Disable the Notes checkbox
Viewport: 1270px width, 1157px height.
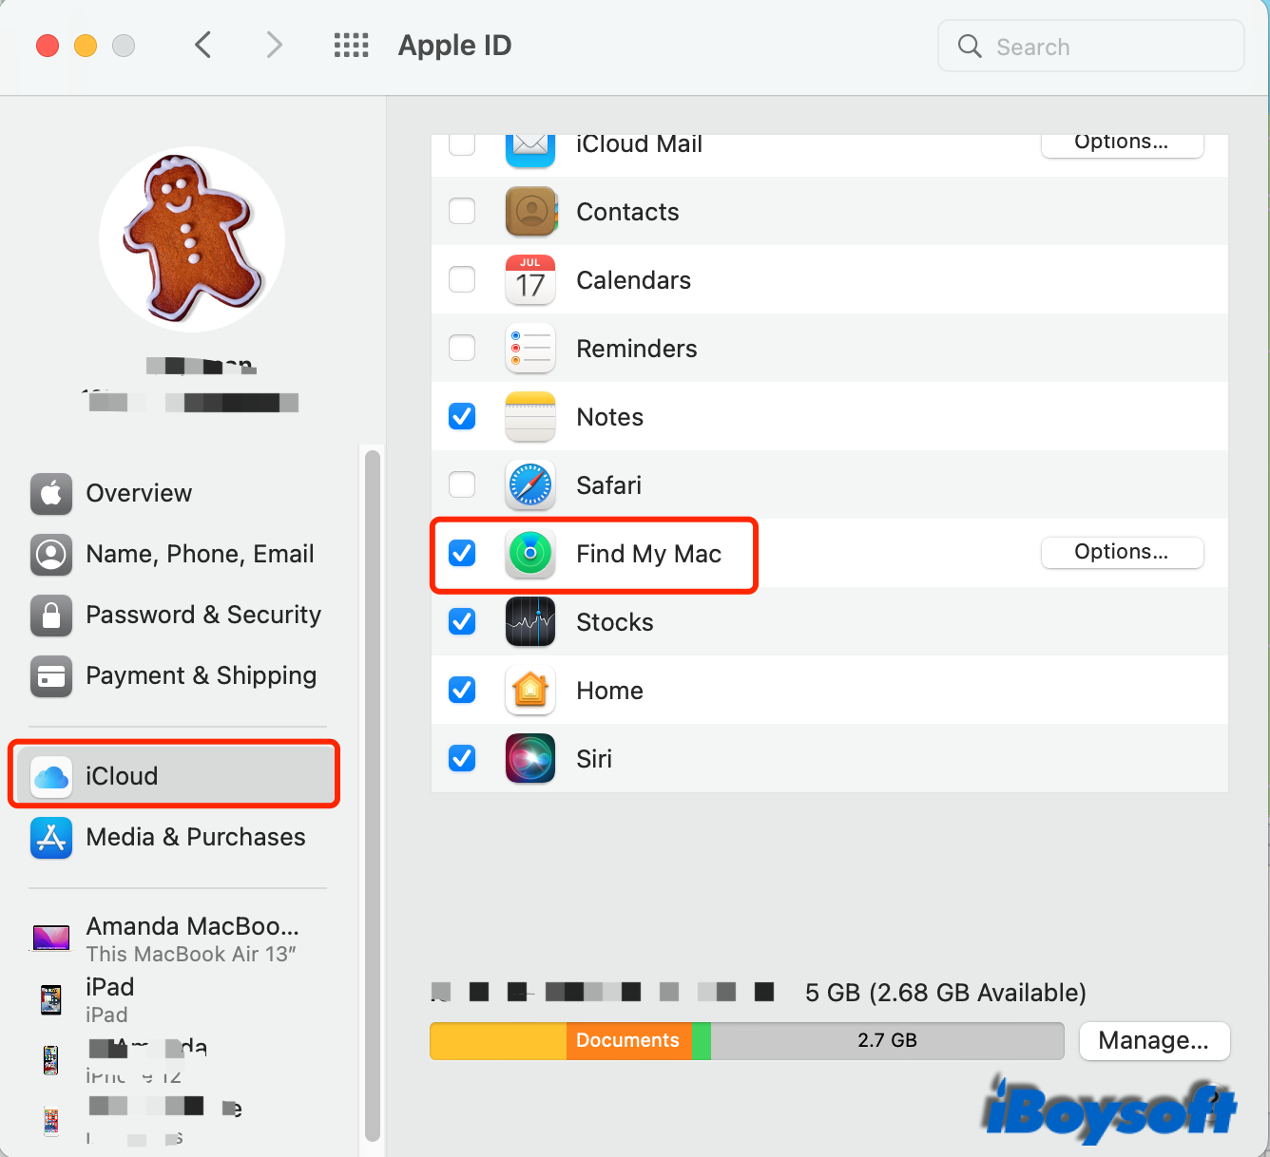pos(462,416)
